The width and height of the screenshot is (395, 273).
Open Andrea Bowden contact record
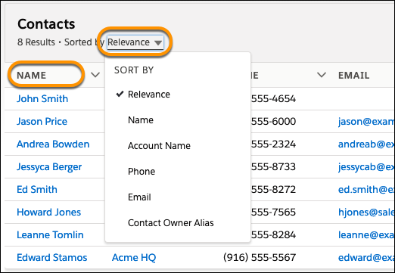coord(53,144)
